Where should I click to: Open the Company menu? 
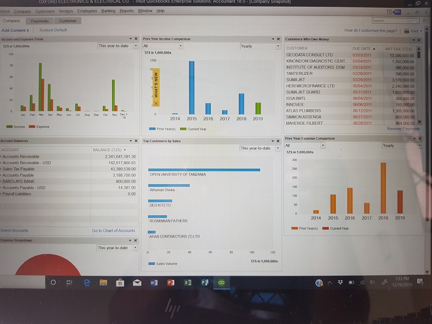pos(22,11)
